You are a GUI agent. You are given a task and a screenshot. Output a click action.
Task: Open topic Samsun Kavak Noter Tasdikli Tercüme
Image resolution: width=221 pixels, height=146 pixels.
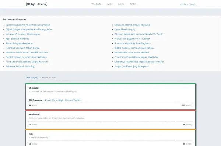[27, 52]
